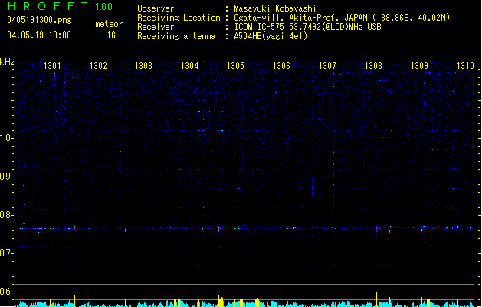Click the meteor count label
Viewport: 482px width, 307px height.
[x=109, y=24]
